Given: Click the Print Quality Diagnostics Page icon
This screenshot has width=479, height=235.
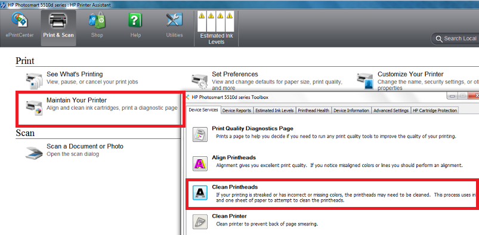Looking at the screenshot, I should (200, 134).
